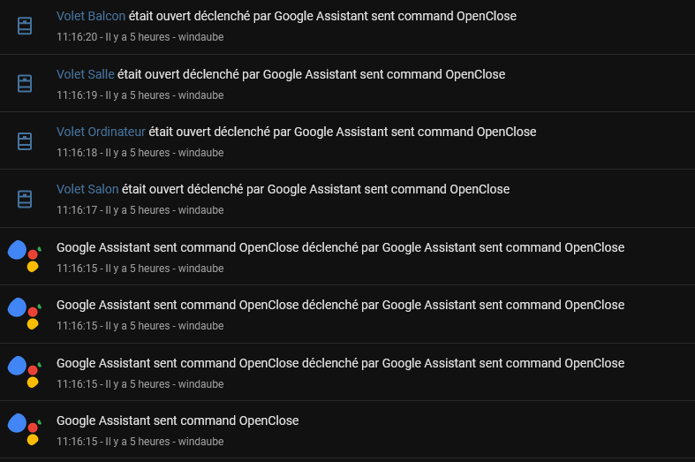The width and height of the screenshot is (695, 462).
Task: Open the Volet Salle entity link
Action: (86, 74)
